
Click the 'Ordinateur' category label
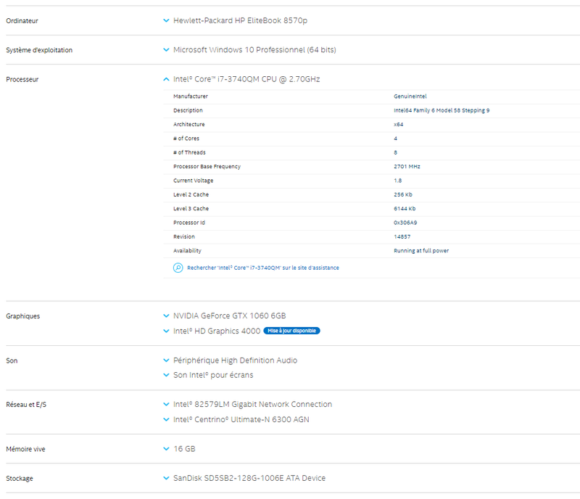click(x=22, y=21)
